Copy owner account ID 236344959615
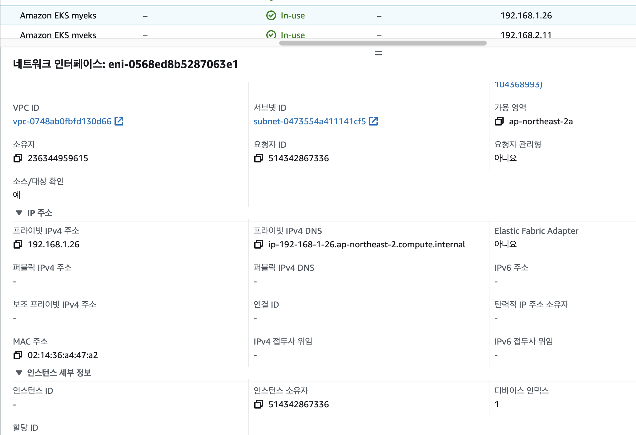The image size is (636, 435). 18,158
